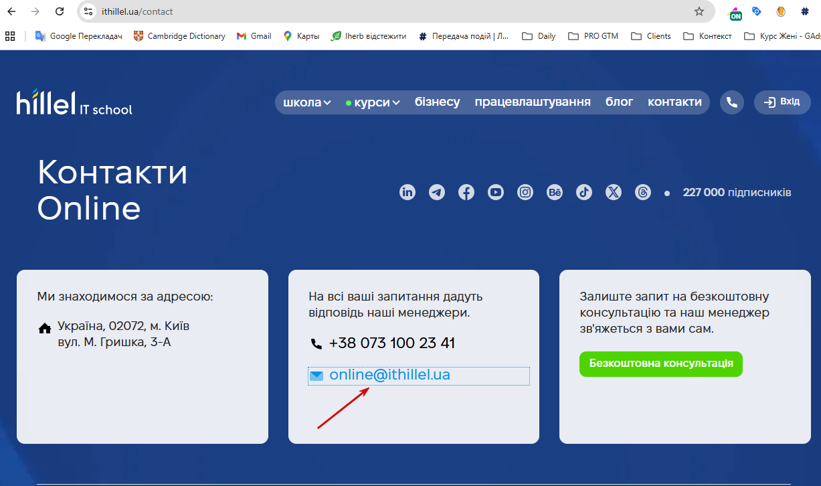The width and height of the screenshot is (821, 486).
Task: Open the YouTube social icon
Action: point(496,193)
